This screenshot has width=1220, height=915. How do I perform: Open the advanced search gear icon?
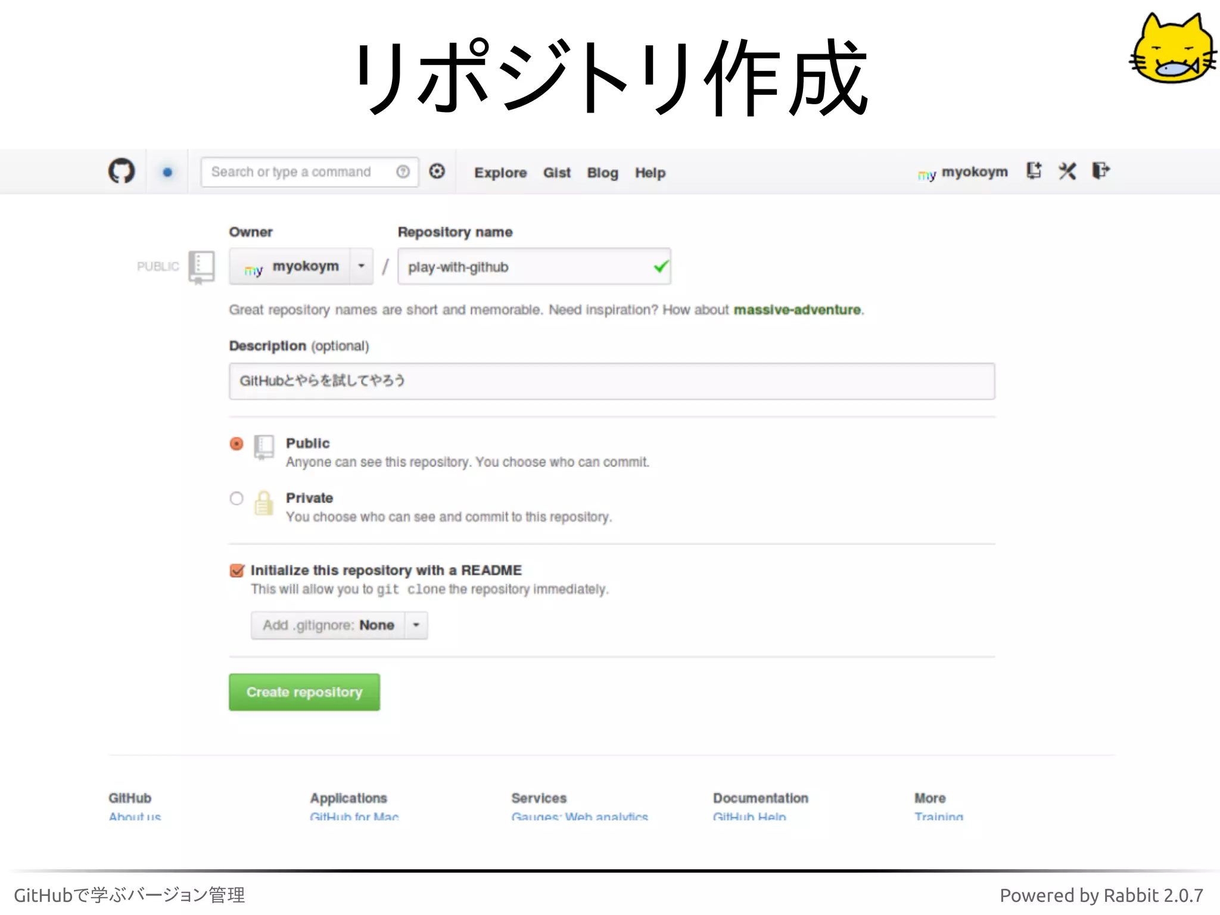[437, 171]
